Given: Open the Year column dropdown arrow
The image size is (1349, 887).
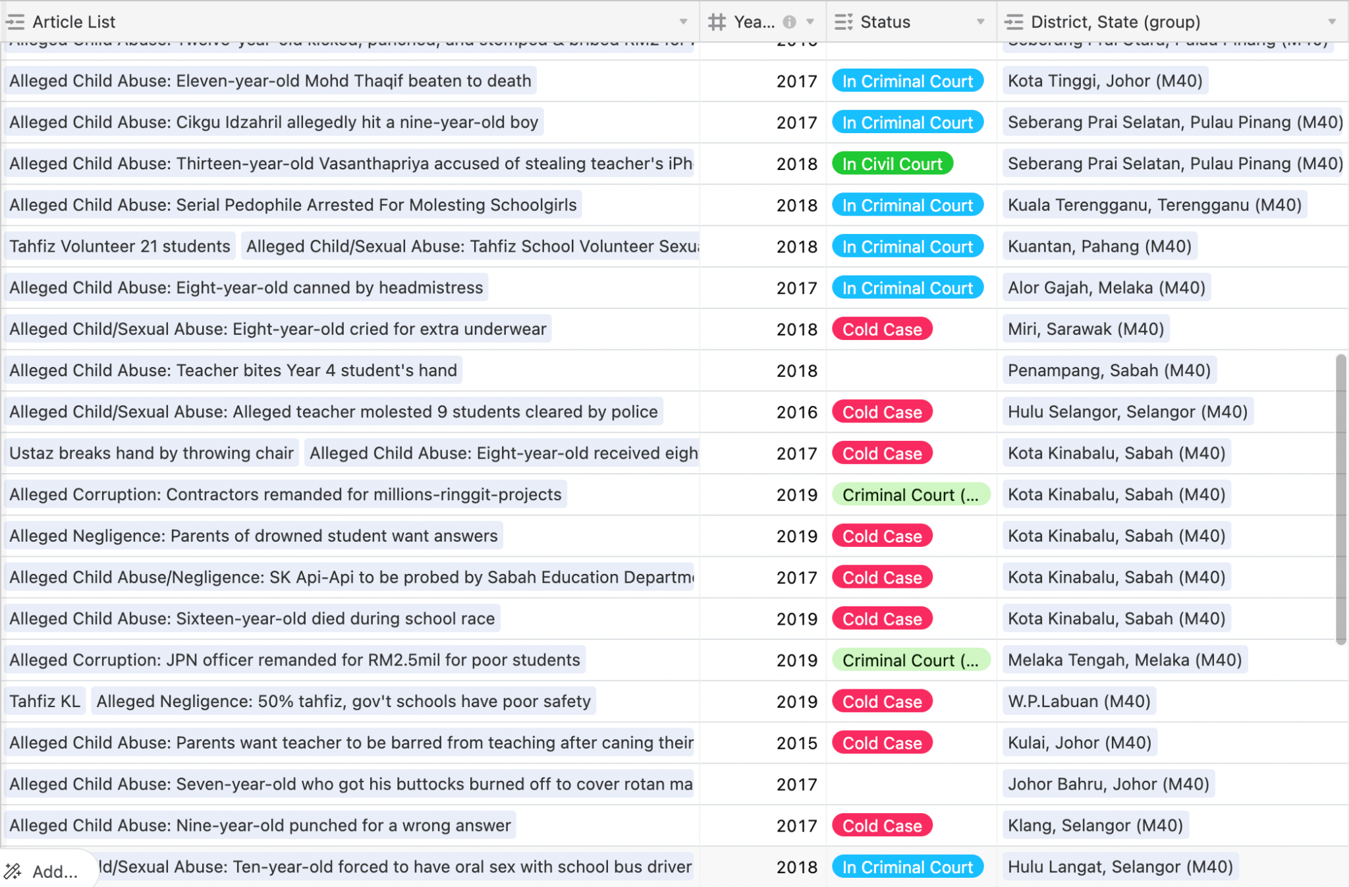Looking at the screenshot, I should point(811,22).
